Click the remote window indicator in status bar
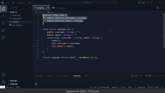 (3, 87)
